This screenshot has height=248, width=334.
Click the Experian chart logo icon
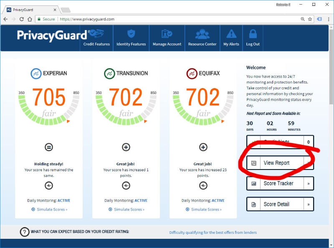pyautogui.click(x=36, y=73)
